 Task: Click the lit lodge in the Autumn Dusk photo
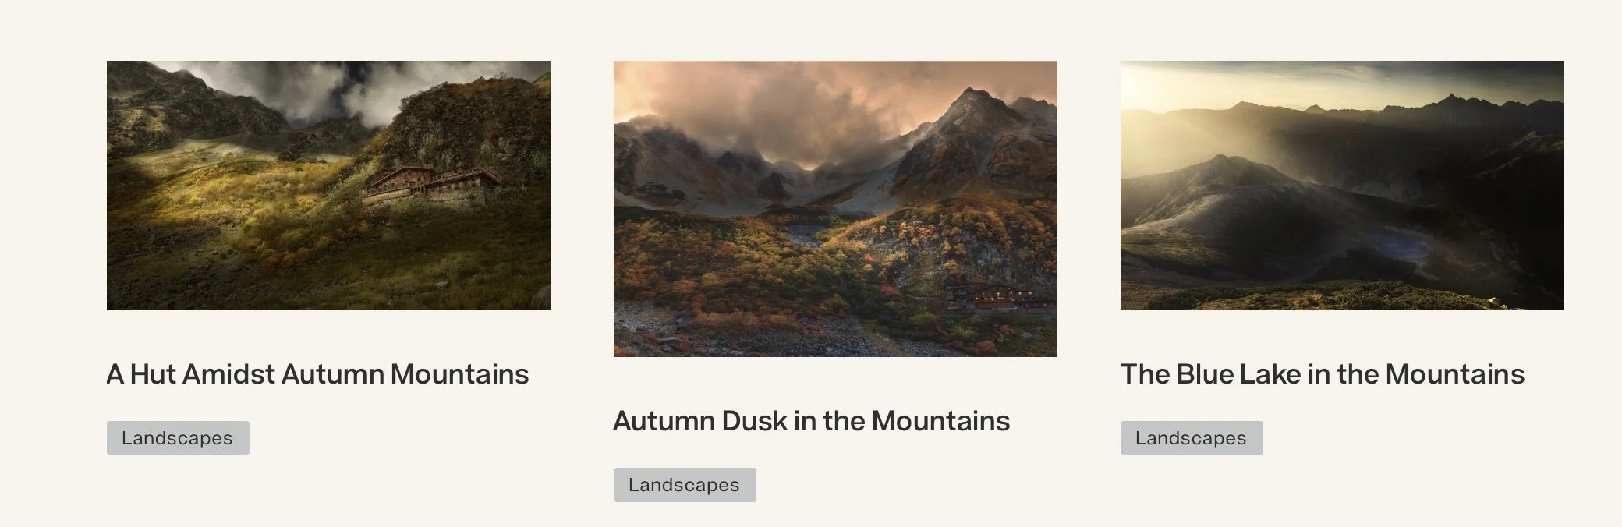[998, 297]
